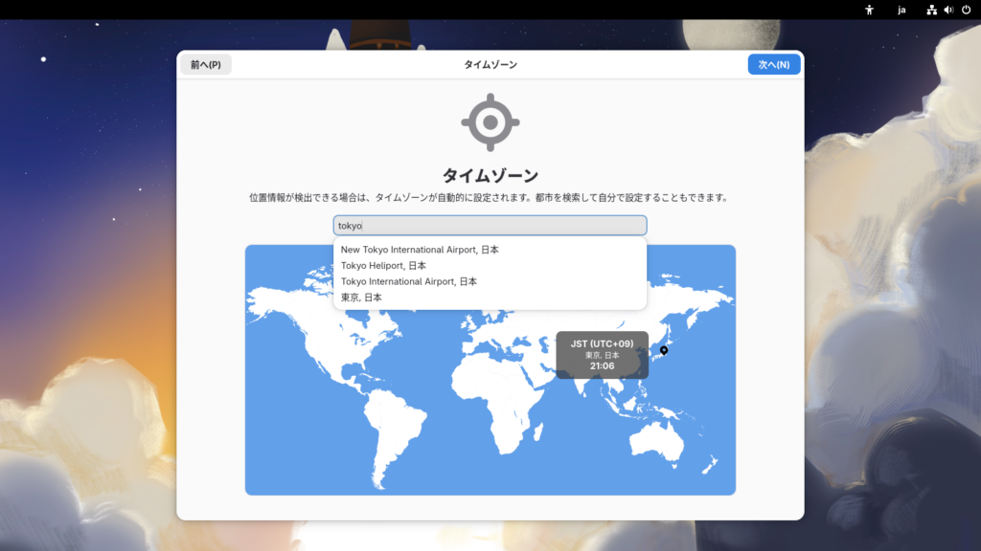This screenshot has height=551, width=981.
Task: Click the power icon in top bar
Action: pyautogui.click(x=966, y=10)
